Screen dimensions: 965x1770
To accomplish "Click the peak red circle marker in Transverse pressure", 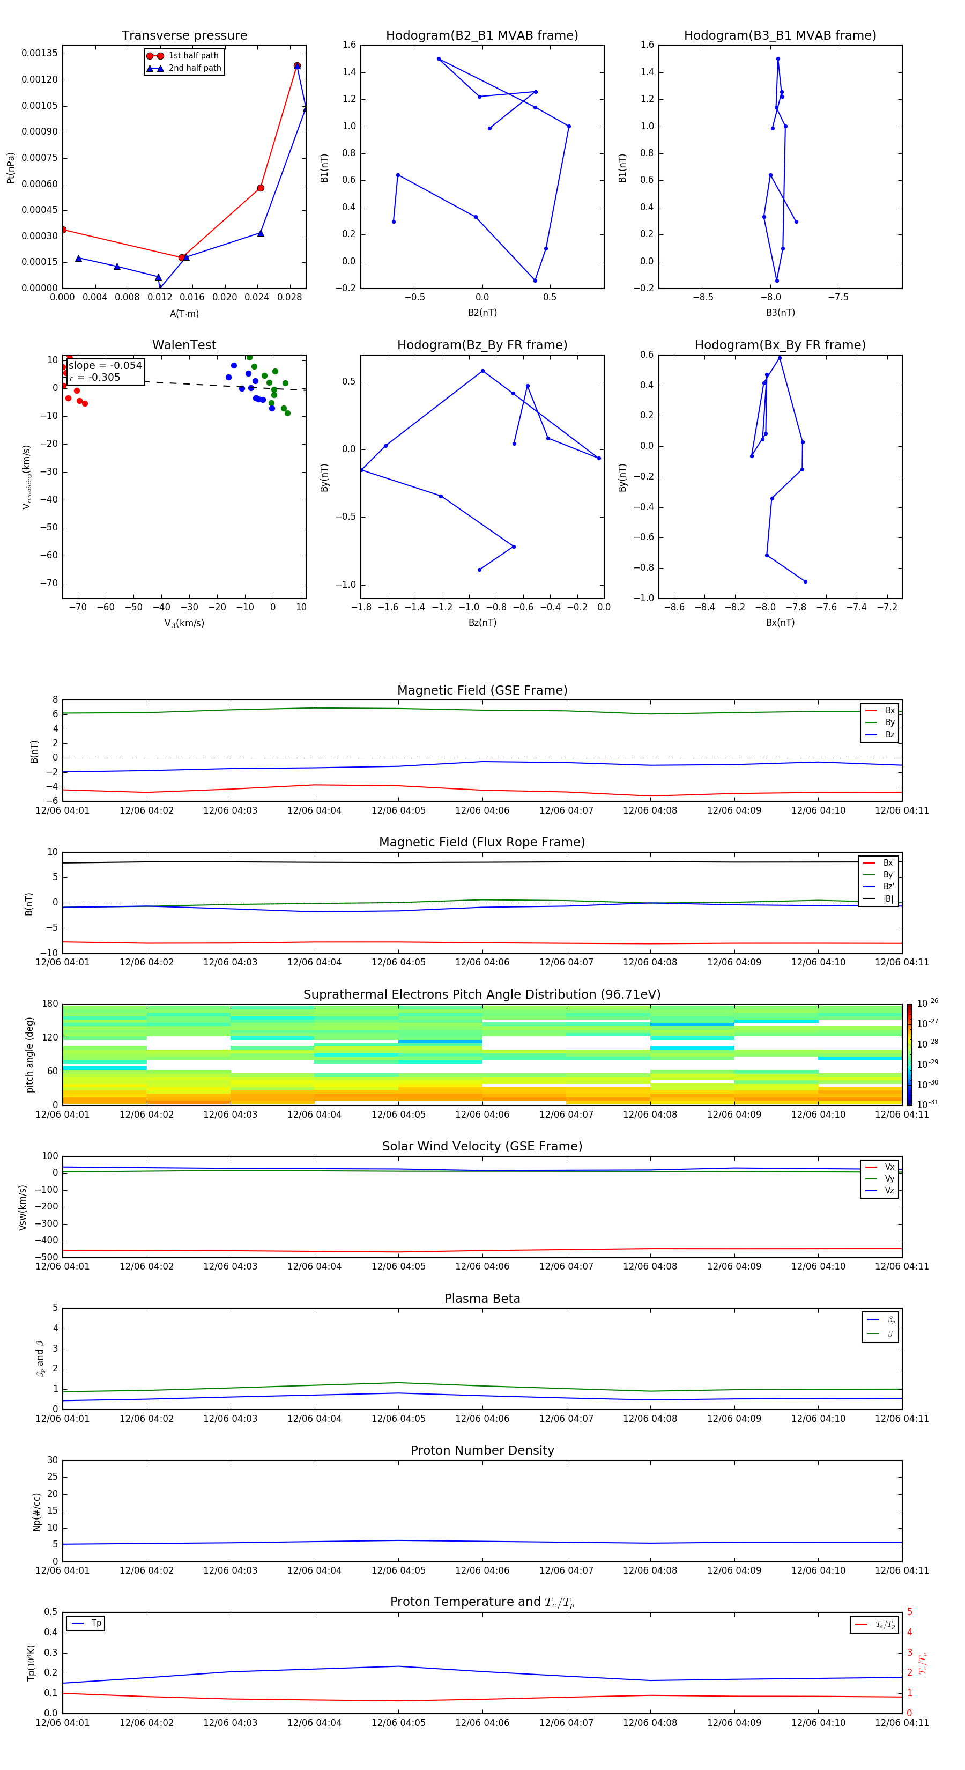I will 296,66.
